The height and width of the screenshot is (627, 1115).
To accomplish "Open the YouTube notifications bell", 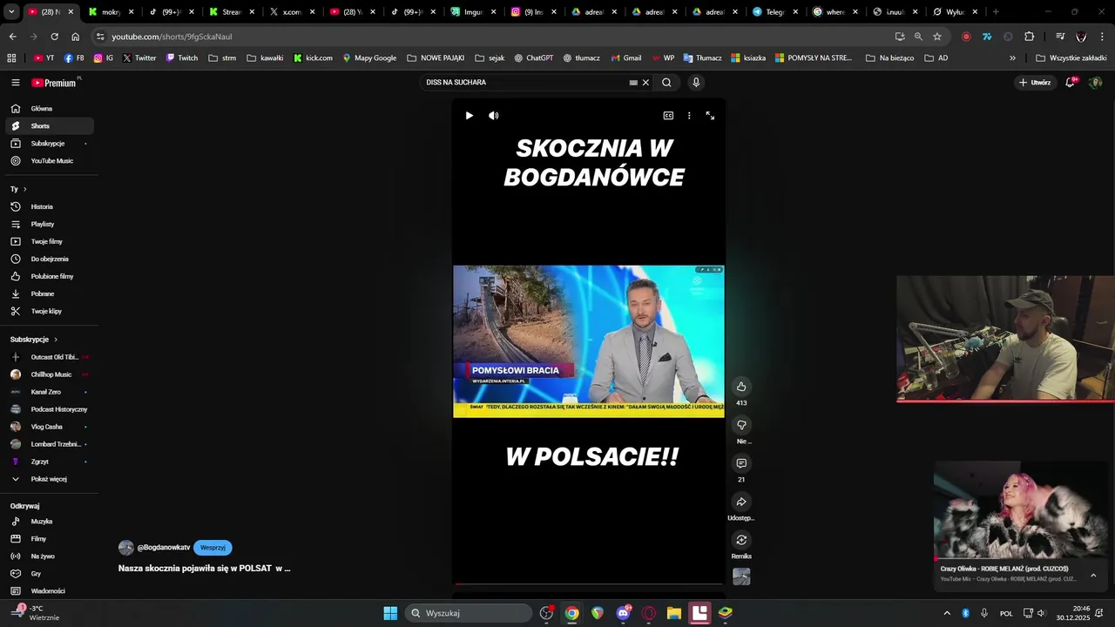I will point(1071,83).
